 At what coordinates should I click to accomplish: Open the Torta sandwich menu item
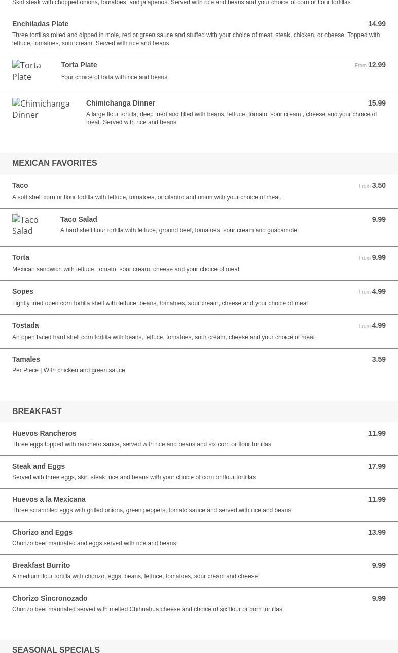coord(199,263)
